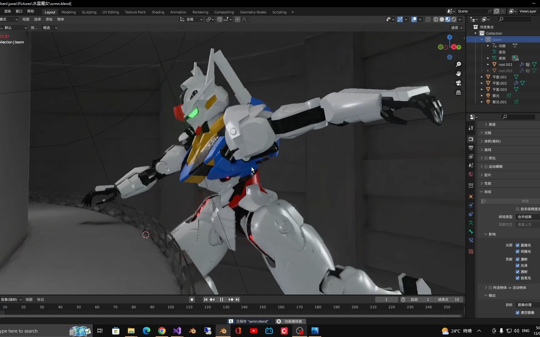Open the transform orientation 全局 dropdown
This screenshot has height=337, width=540.
[191, 19]
